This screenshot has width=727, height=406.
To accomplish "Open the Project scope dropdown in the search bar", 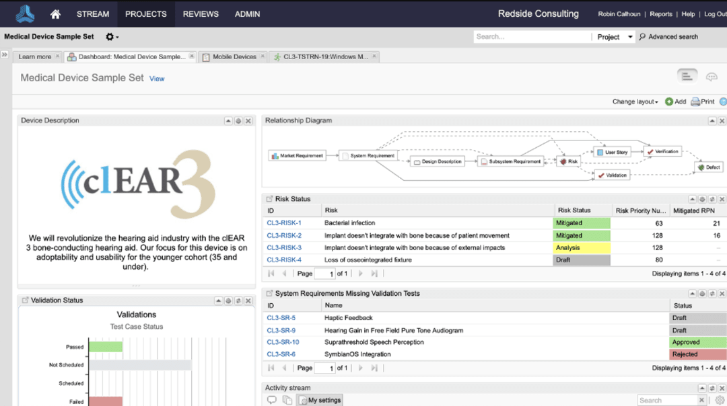I will point(615,37).
